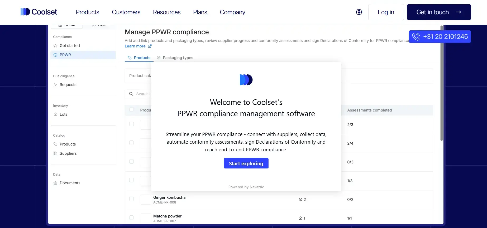Image resolution: width=487 pixels, height=228 pixels.
Task: Select the Products tab under Manage PPWR
Action: pos(139,58)
